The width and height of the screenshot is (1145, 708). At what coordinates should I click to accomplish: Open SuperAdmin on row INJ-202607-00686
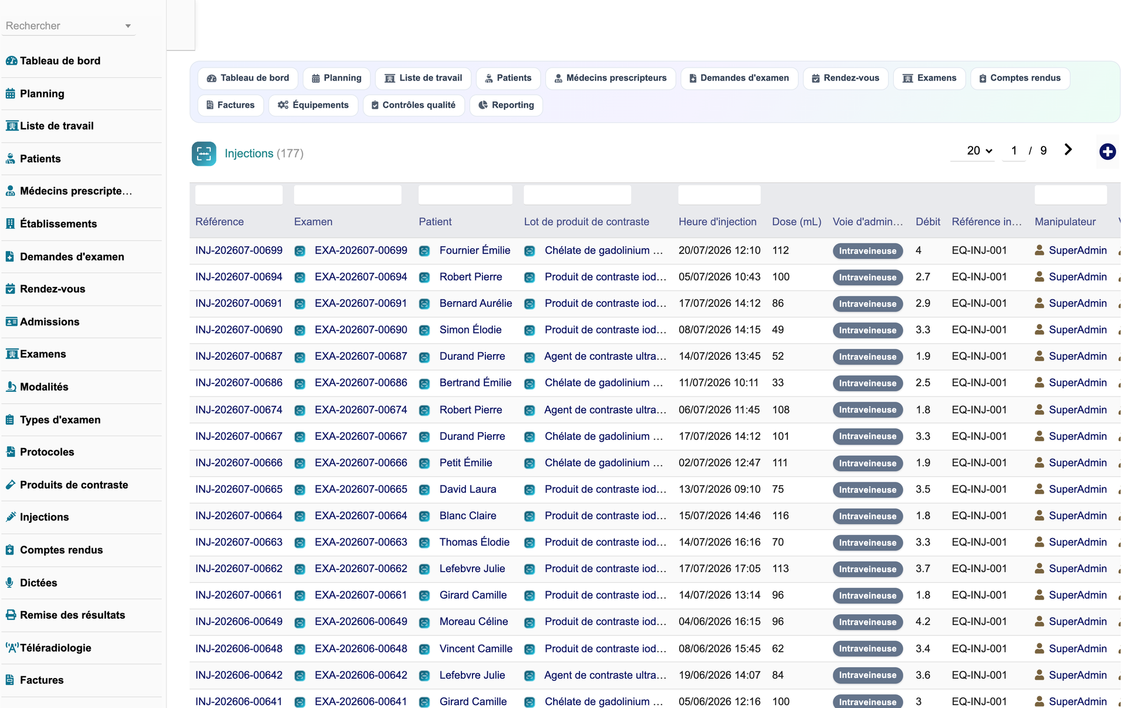click(1077, 383)
